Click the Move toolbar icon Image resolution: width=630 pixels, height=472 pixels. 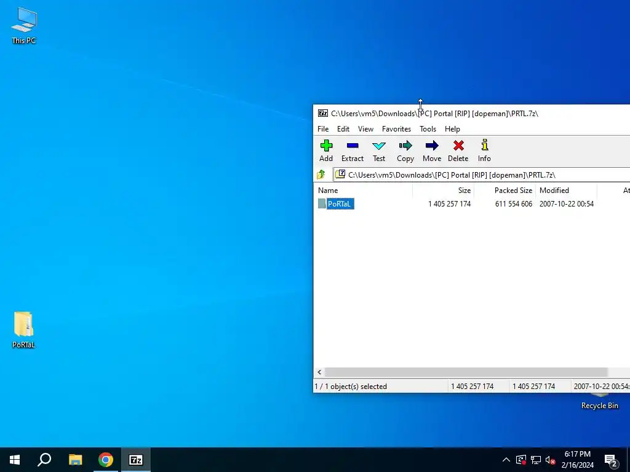click(432, 151)
